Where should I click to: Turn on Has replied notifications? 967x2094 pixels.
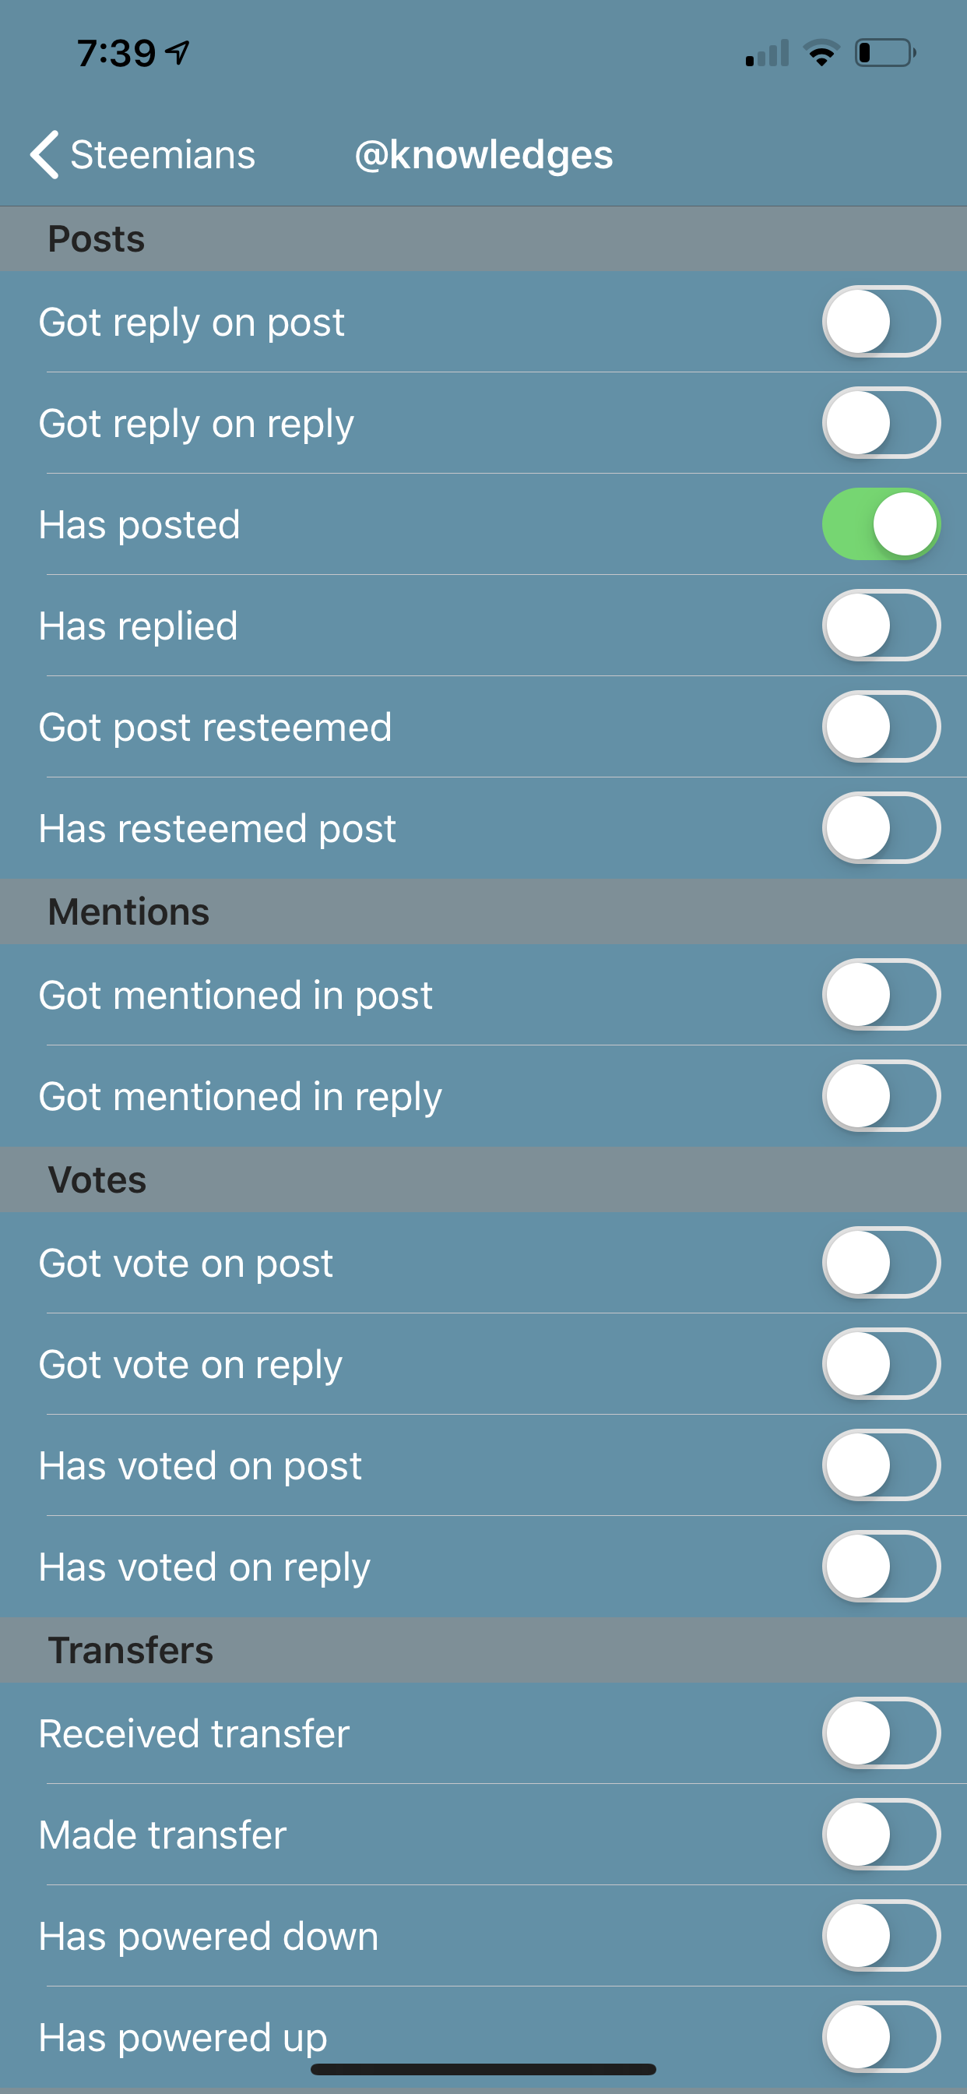[881, 625]
